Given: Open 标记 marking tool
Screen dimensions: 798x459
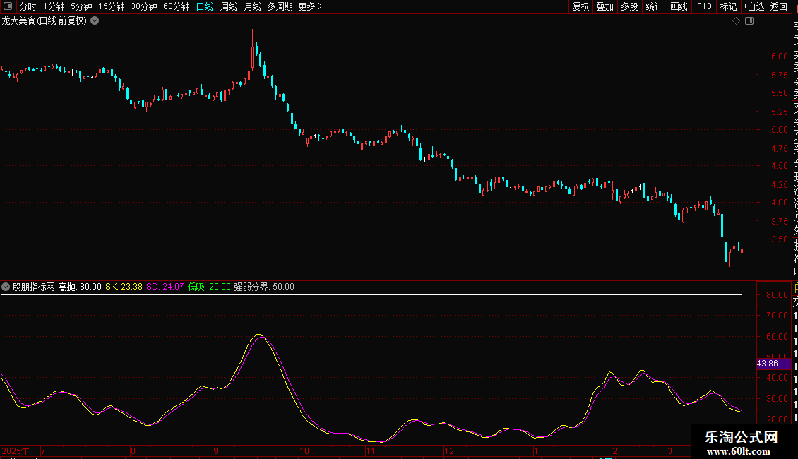Looking at the screenshot, I should (x=727, y=6).
